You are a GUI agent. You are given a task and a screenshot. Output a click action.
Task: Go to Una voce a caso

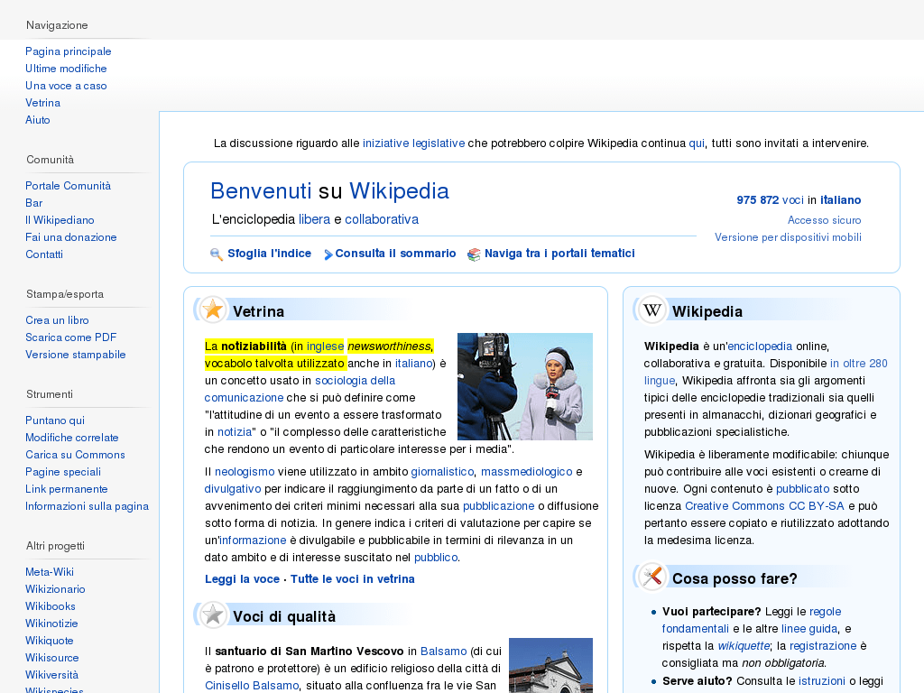click(x=66, y=86)
